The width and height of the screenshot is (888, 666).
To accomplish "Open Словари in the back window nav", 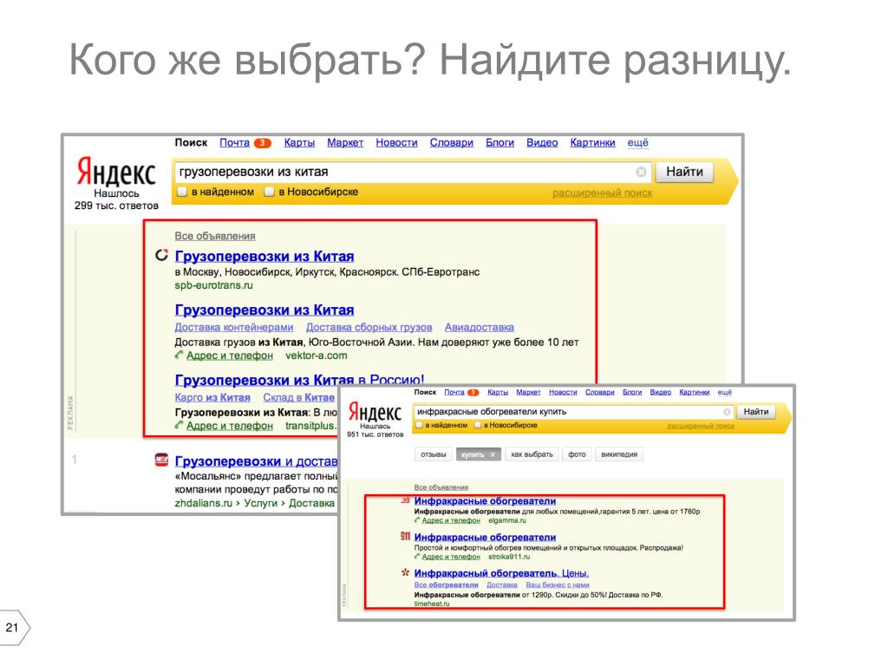I will [451, 143].
